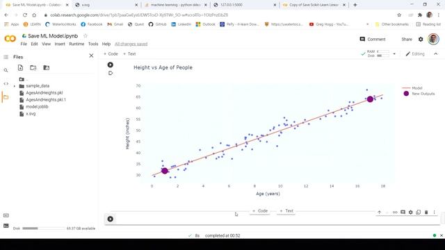Expand bookmarks overflow chevron
This screenshot has height=250, width=445.
368,24
